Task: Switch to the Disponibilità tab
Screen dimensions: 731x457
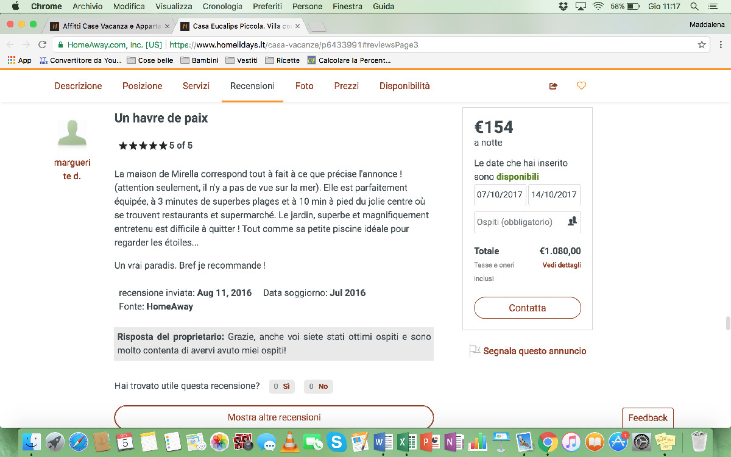Action: coord(404,86)
